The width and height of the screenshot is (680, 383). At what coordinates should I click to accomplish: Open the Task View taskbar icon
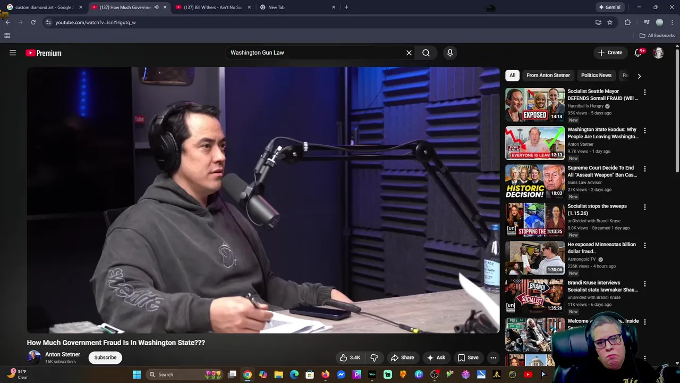232,374
